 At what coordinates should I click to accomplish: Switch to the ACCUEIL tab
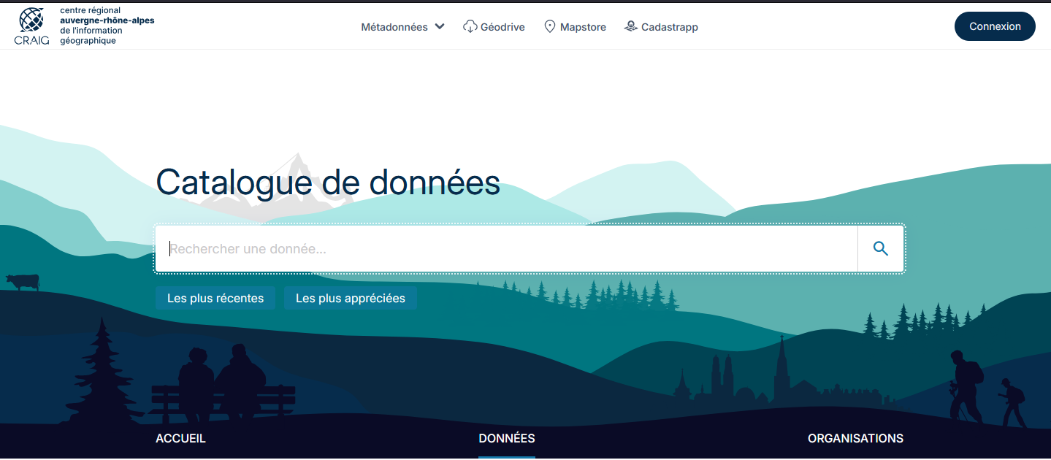180,439
